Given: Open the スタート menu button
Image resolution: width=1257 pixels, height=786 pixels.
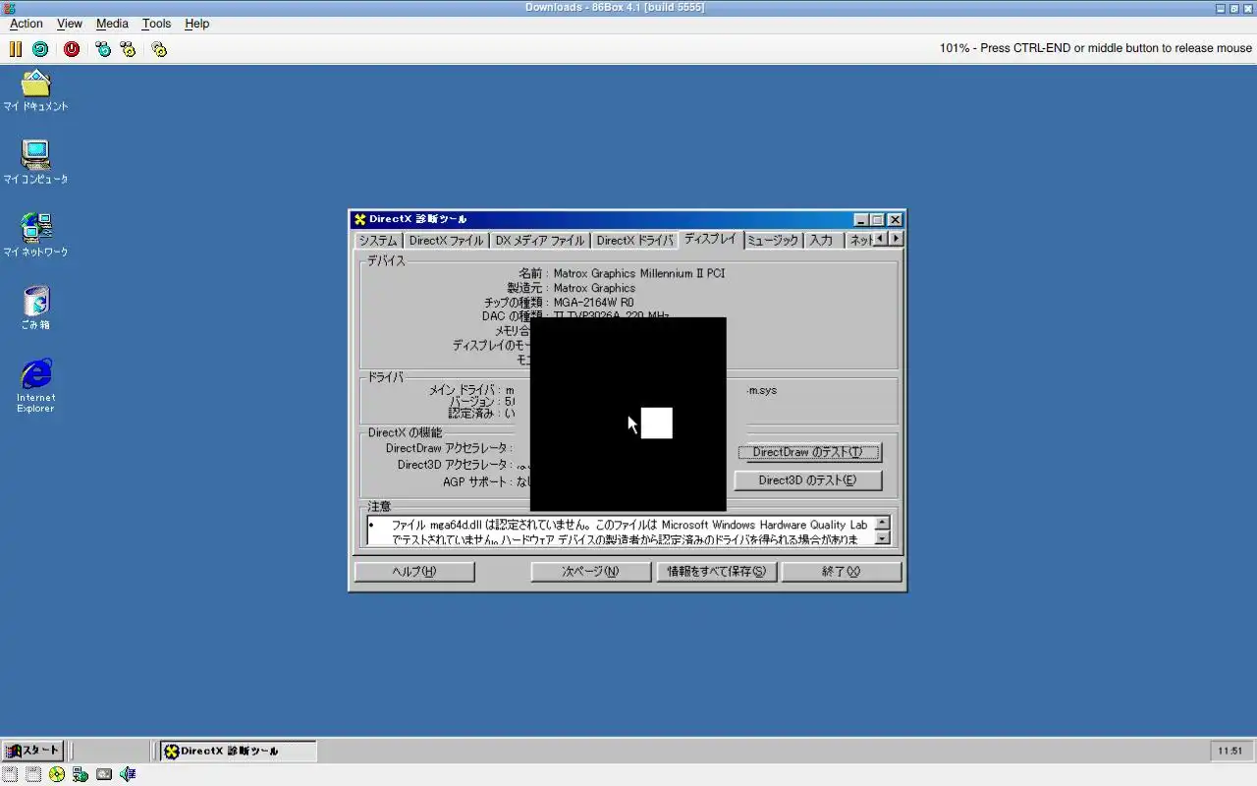Looking at the screenshot, I should [x=33, y=751].
